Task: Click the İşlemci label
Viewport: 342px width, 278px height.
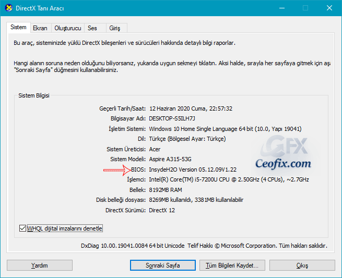Action: 136,179
